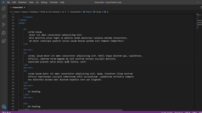Click the CRLF end-of-line setting

click(194, 112)
